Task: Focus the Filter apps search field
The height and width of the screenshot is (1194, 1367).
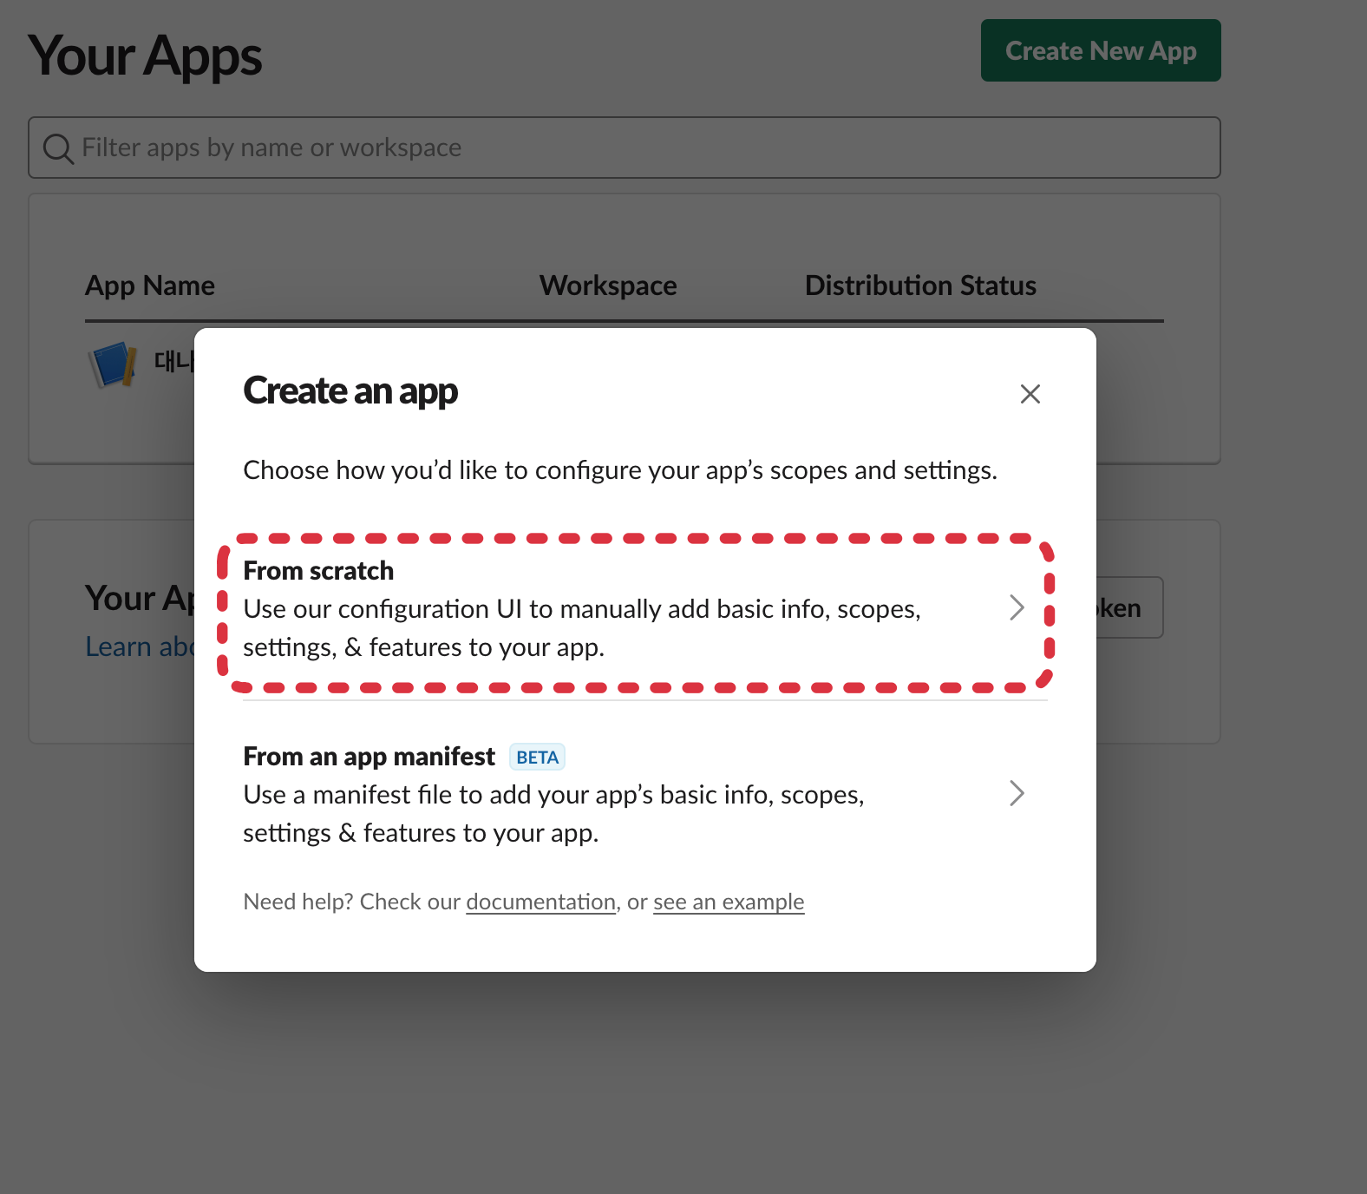Action: point(625,148)
